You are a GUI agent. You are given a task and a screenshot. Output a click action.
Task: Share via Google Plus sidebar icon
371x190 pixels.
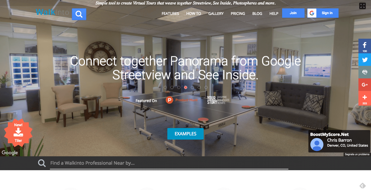pos(365,85)
